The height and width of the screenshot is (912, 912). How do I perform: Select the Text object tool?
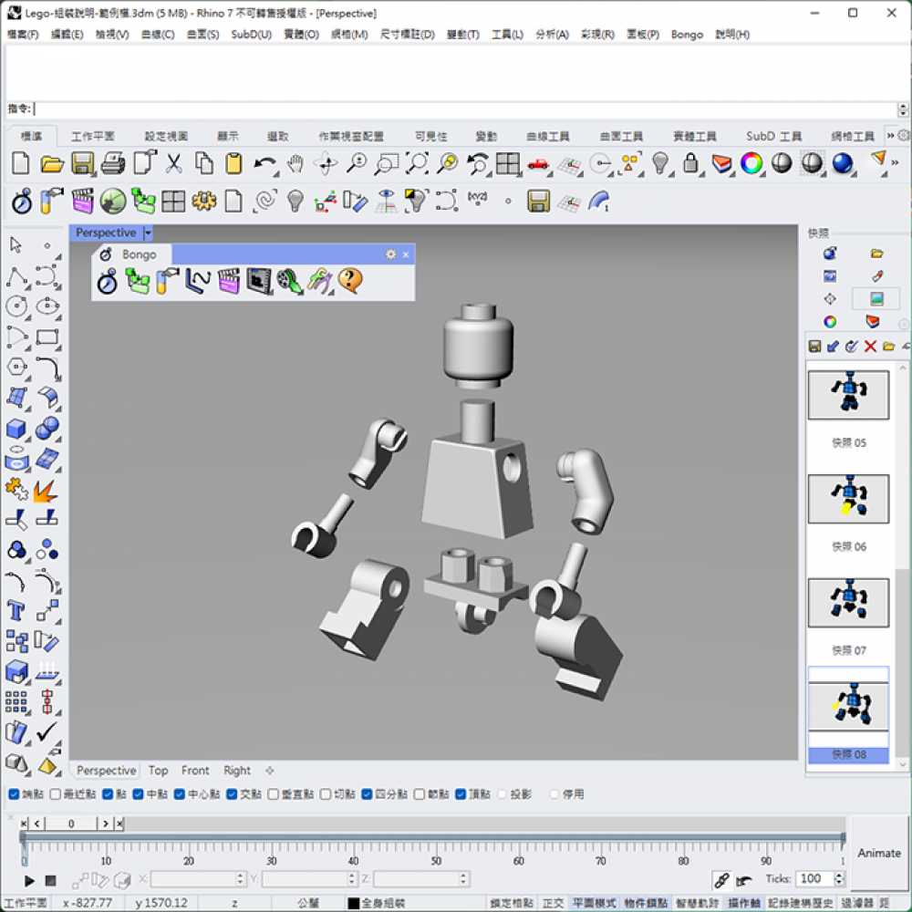tap(16, 610)
